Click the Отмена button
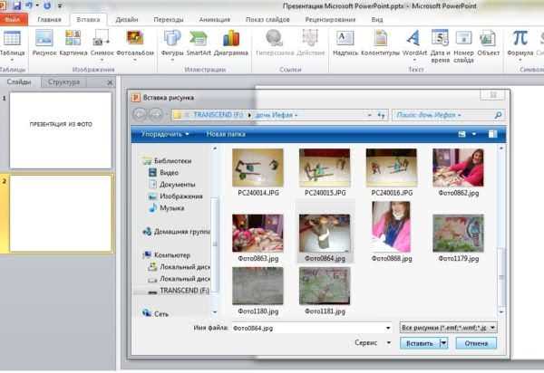 pyautogui.click(x=476, y=343)
